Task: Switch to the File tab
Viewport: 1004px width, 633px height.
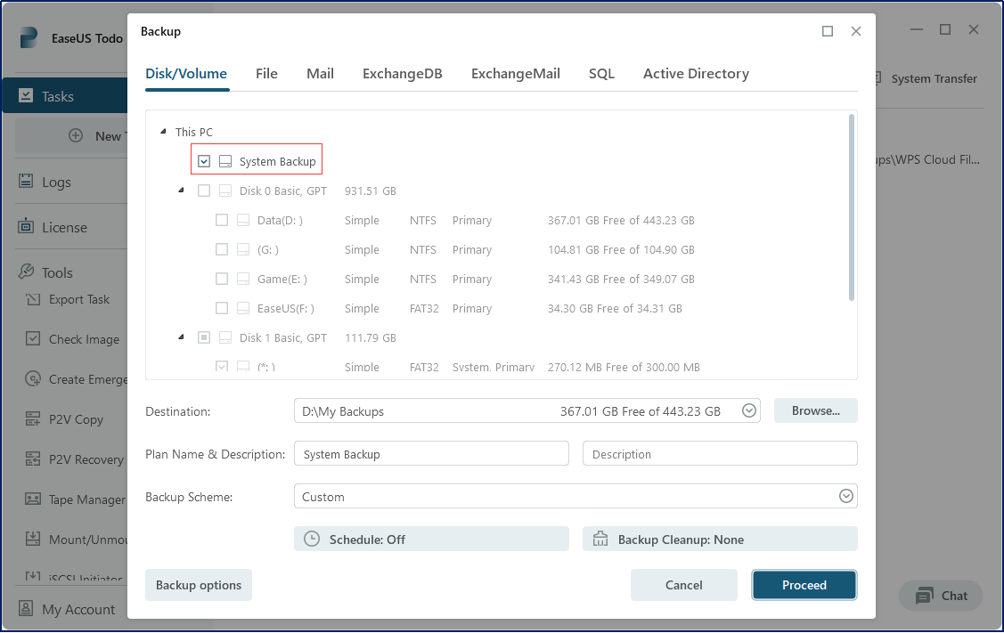Action: [x=266, y=74]
